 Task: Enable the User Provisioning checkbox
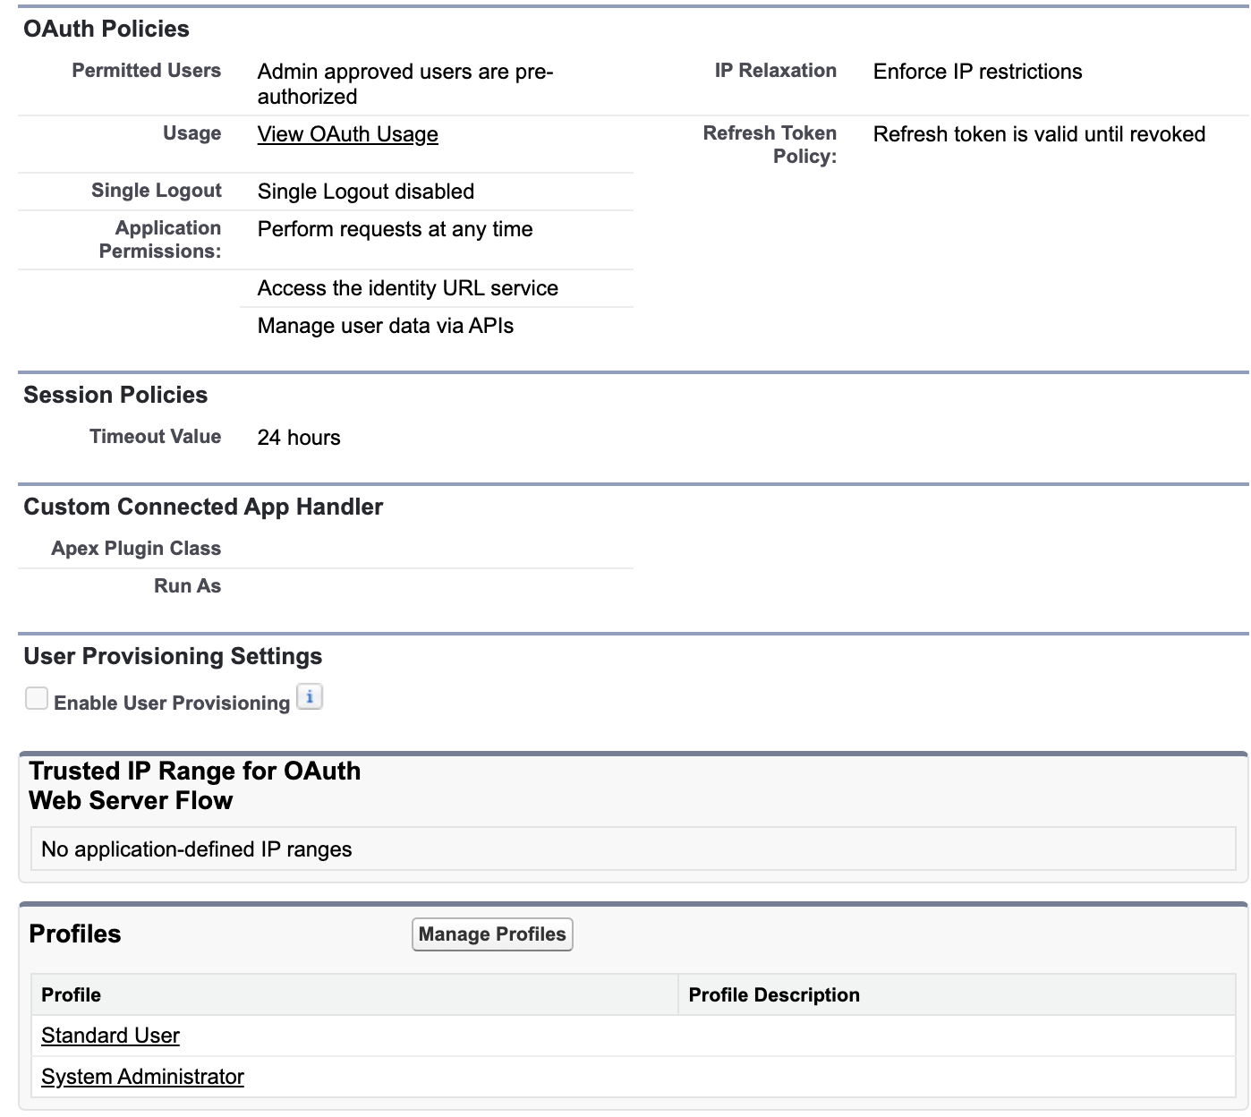coord(36,698)
